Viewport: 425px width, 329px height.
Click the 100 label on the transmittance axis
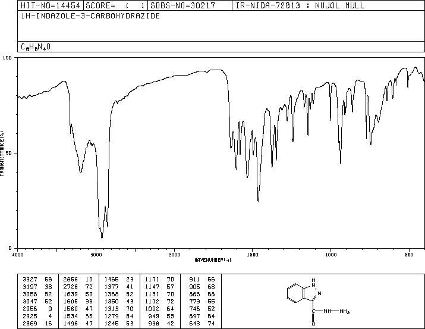pos(8,58)
